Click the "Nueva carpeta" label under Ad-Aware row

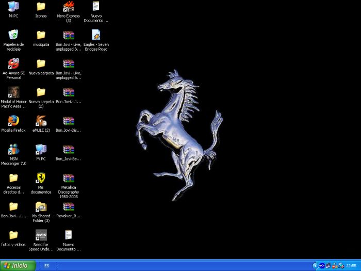[x=41, y=73]
